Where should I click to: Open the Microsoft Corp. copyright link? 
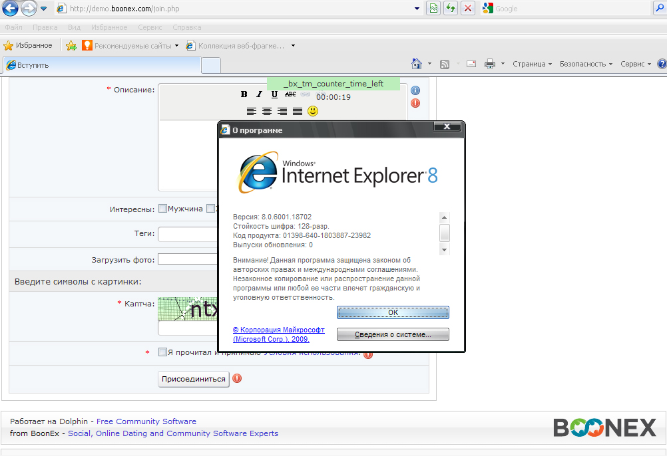pos(278,334)
